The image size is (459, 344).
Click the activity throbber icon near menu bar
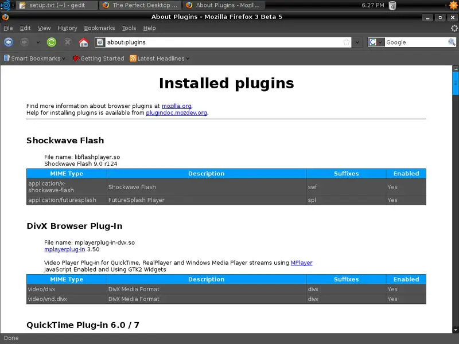pyautogui.click(x=454, y=28)
